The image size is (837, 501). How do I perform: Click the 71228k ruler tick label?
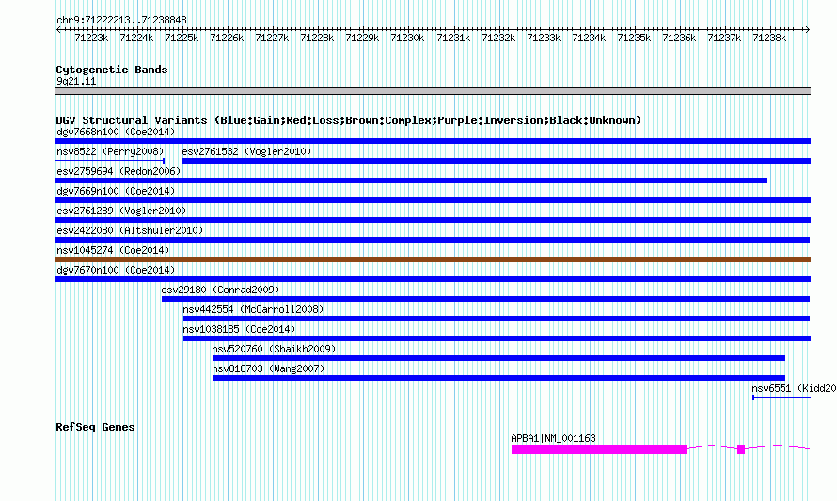pos(317,38)
